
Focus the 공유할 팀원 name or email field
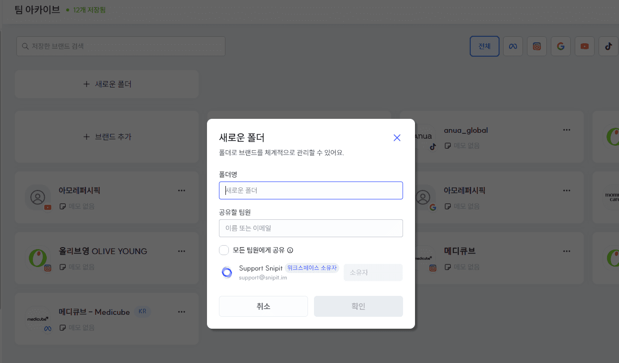coord(311,228)
